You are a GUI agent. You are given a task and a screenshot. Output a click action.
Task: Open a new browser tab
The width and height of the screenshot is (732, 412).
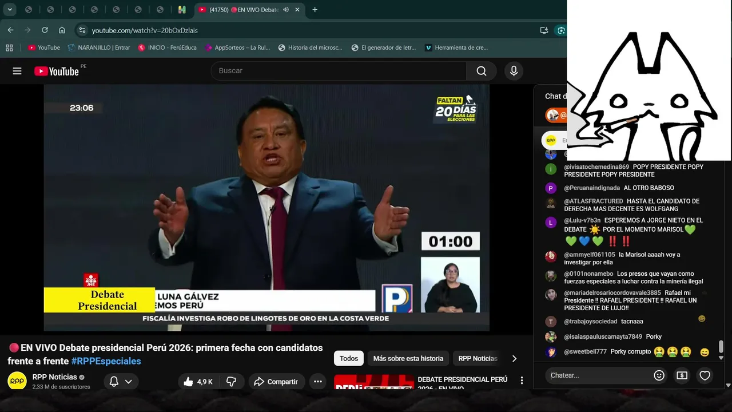[x=315, y=10]
